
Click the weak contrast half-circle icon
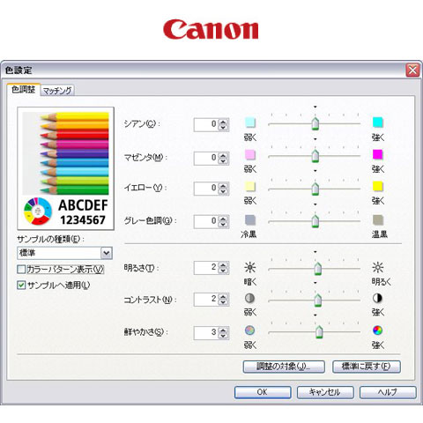coord(249,299)
